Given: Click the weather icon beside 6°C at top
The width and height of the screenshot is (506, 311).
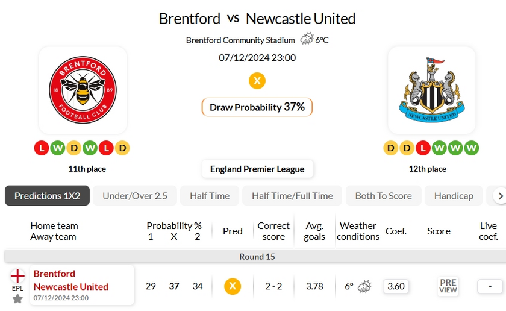Looking at the screenshot, I should 307,40.
